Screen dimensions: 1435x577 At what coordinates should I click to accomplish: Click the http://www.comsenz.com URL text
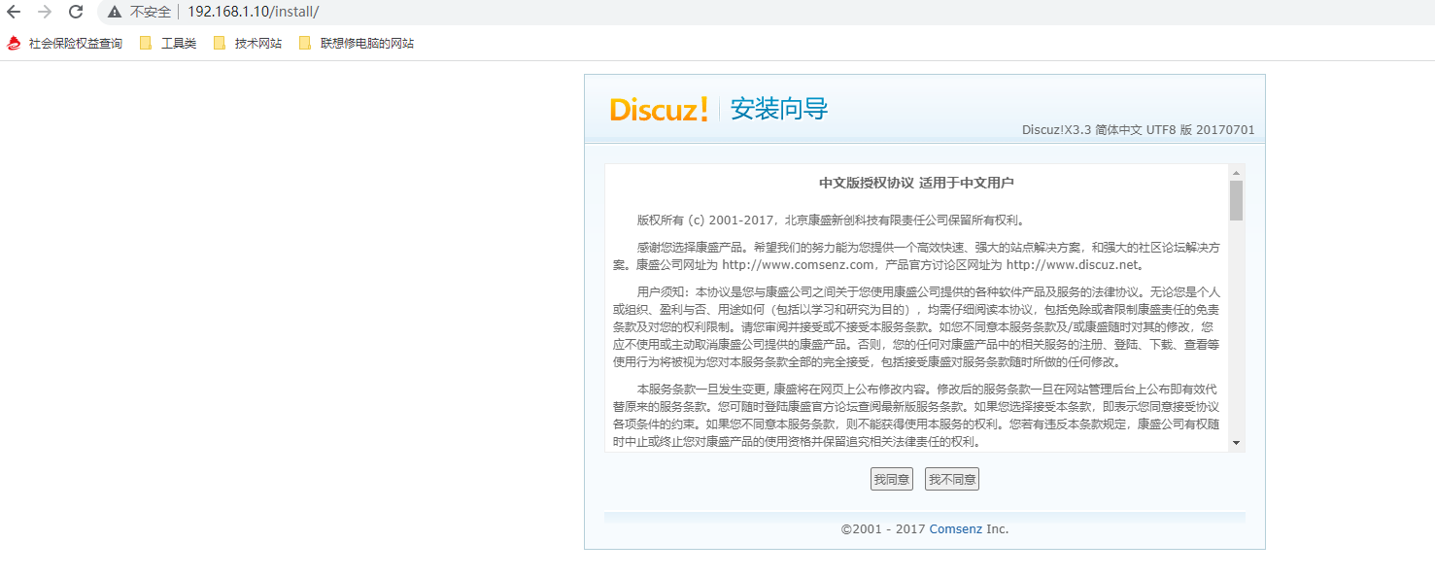pos(798,264)
